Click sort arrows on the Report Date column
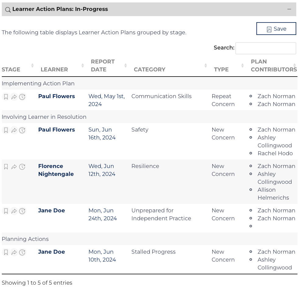 pos(125,65)
